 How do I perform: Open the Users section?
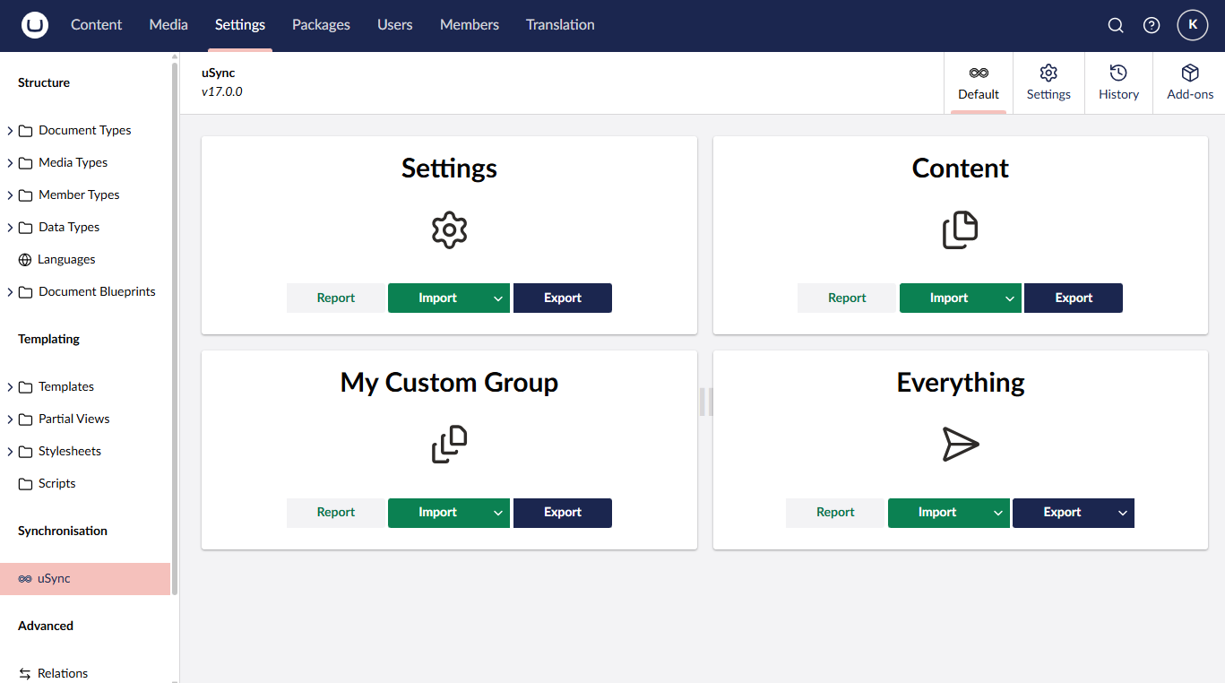[395, 25]
